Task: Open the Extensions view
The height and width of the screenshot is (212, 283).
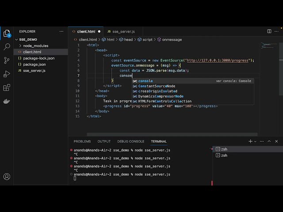Action: click(x=7, y=87)
